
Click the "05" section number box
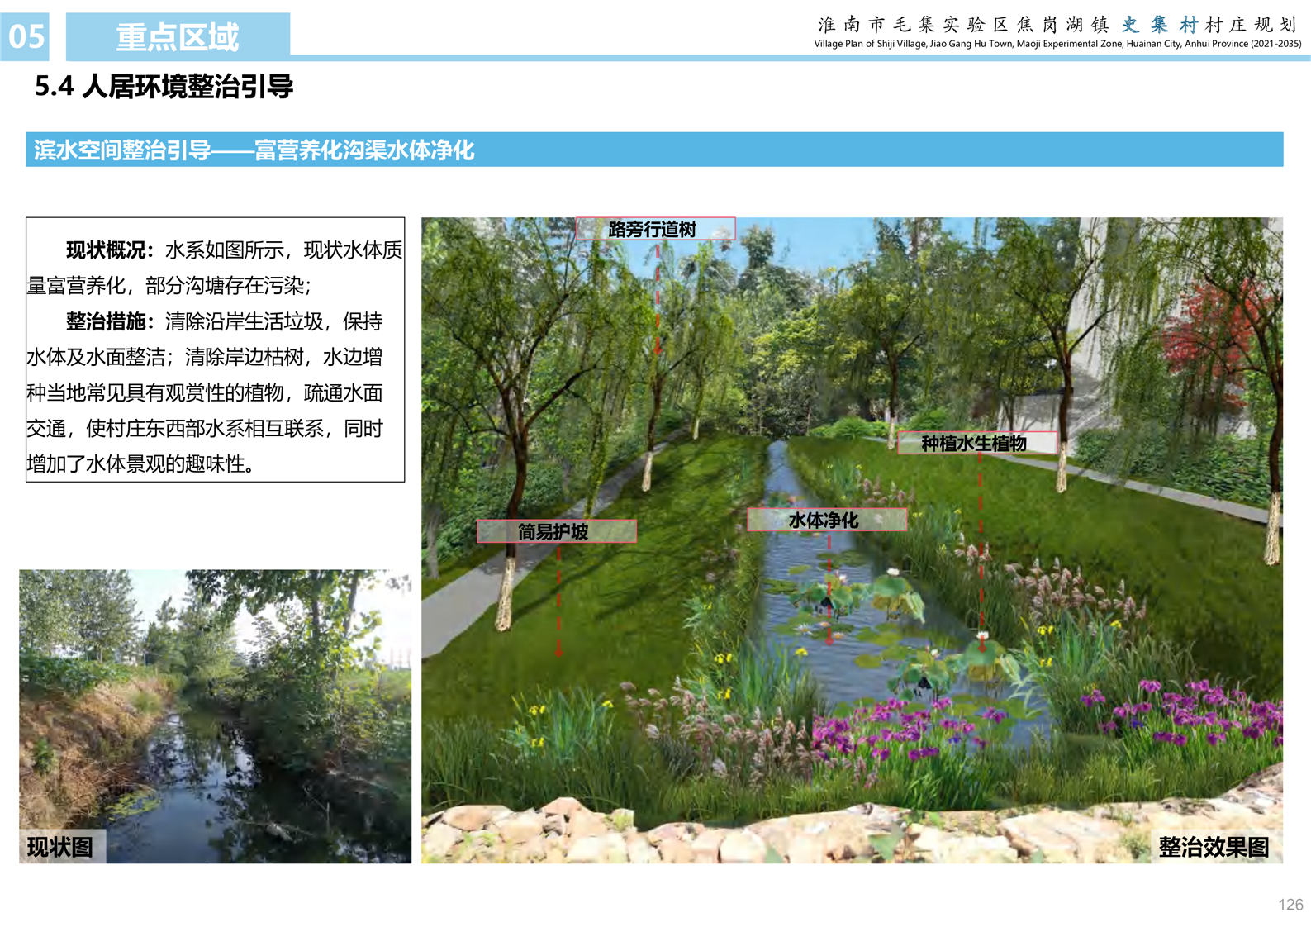pos(26,36)
